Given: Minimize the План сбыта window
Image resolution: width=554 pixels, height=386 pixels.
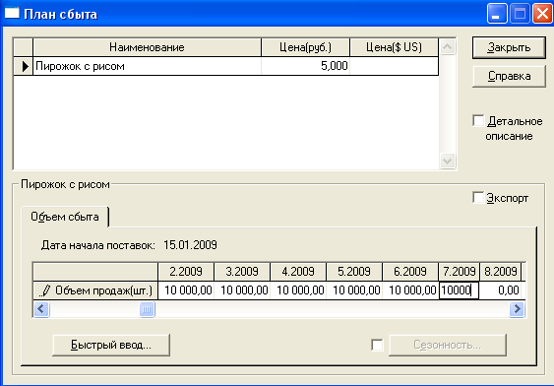Looking at the screenshot, I should (x=497, y=14).
